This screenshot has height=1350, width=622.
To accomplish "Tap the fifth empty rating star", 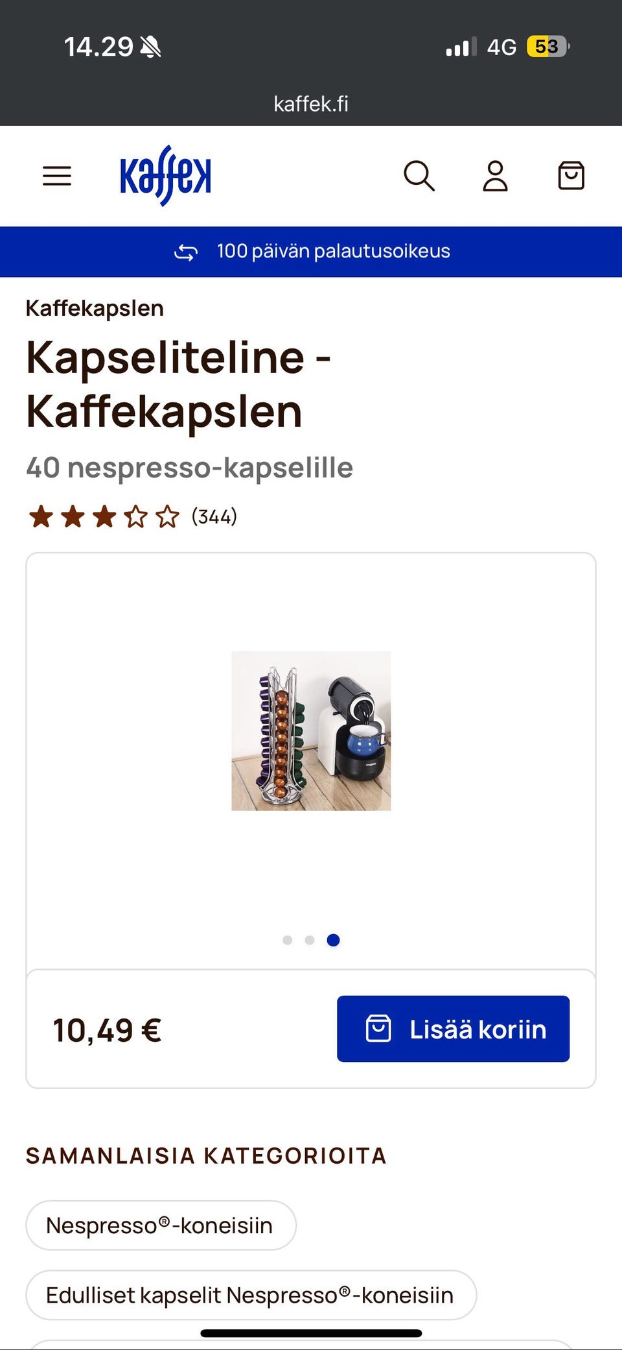I will coord(167,517).
